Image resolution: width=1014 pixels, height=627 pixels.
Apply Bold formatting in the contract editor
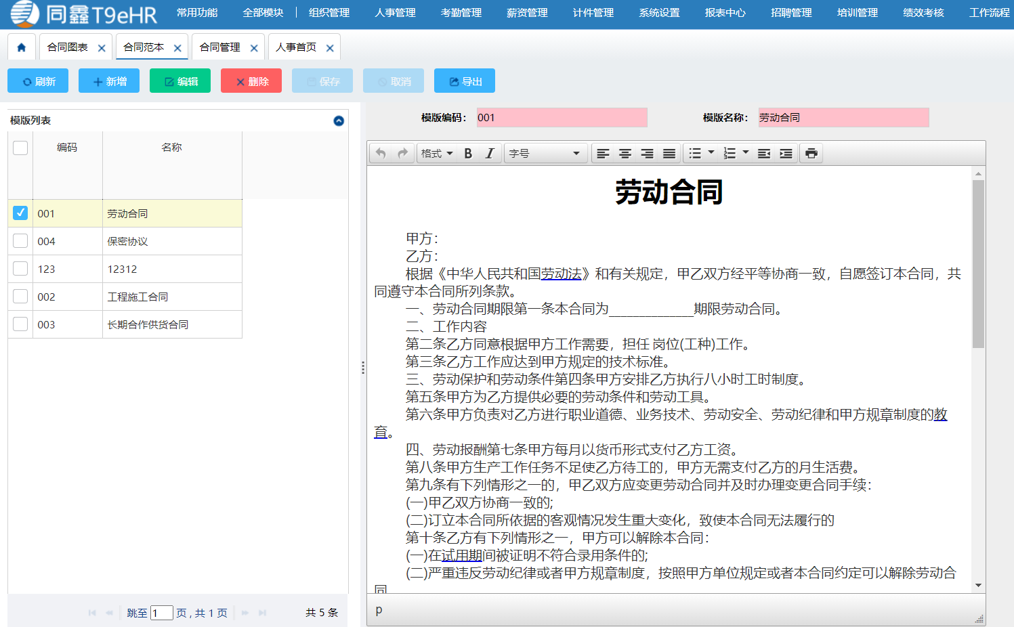tap(468, 153)
